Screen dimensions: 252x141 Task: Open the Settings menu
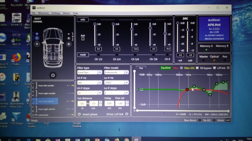click(x=56, y=13)
